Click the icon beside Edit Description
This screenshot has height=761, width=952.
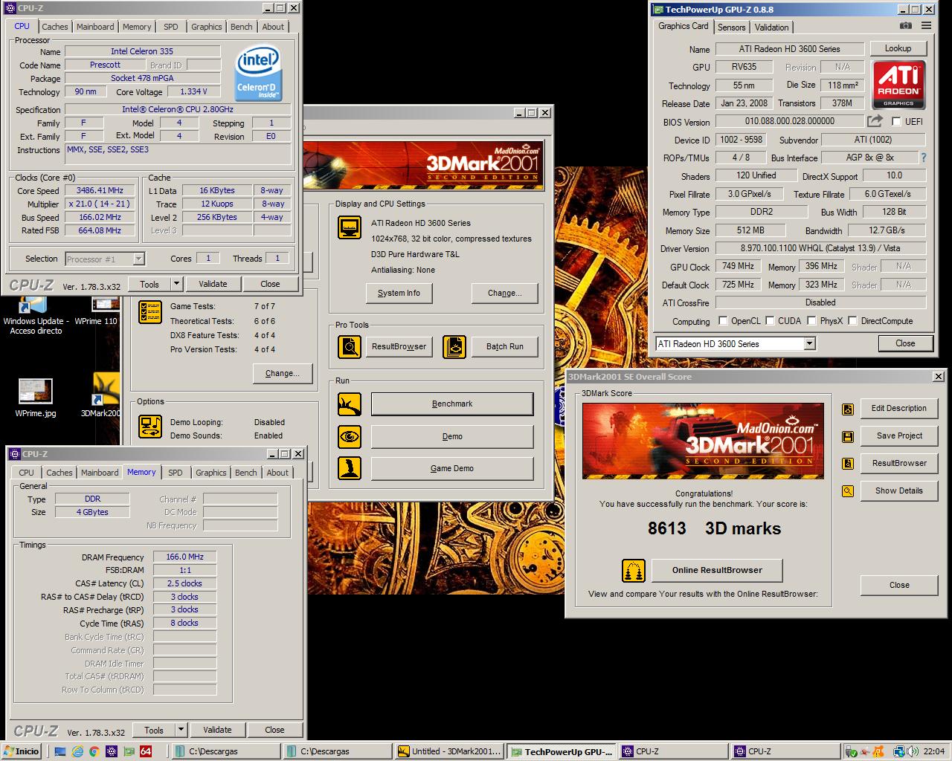pyautogui.click(x=848, y=409)
